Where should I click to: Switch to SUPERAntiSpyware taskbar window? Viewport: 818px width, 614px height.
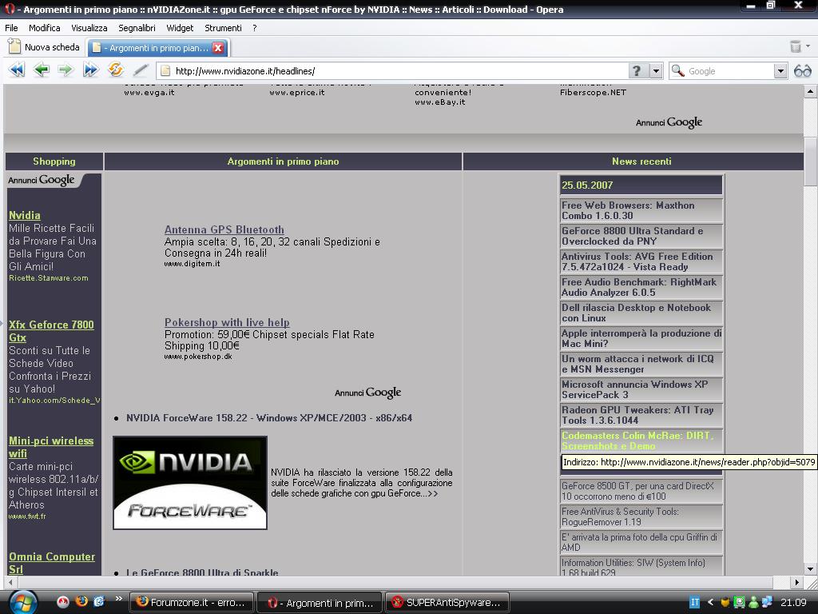coord(447,603)
